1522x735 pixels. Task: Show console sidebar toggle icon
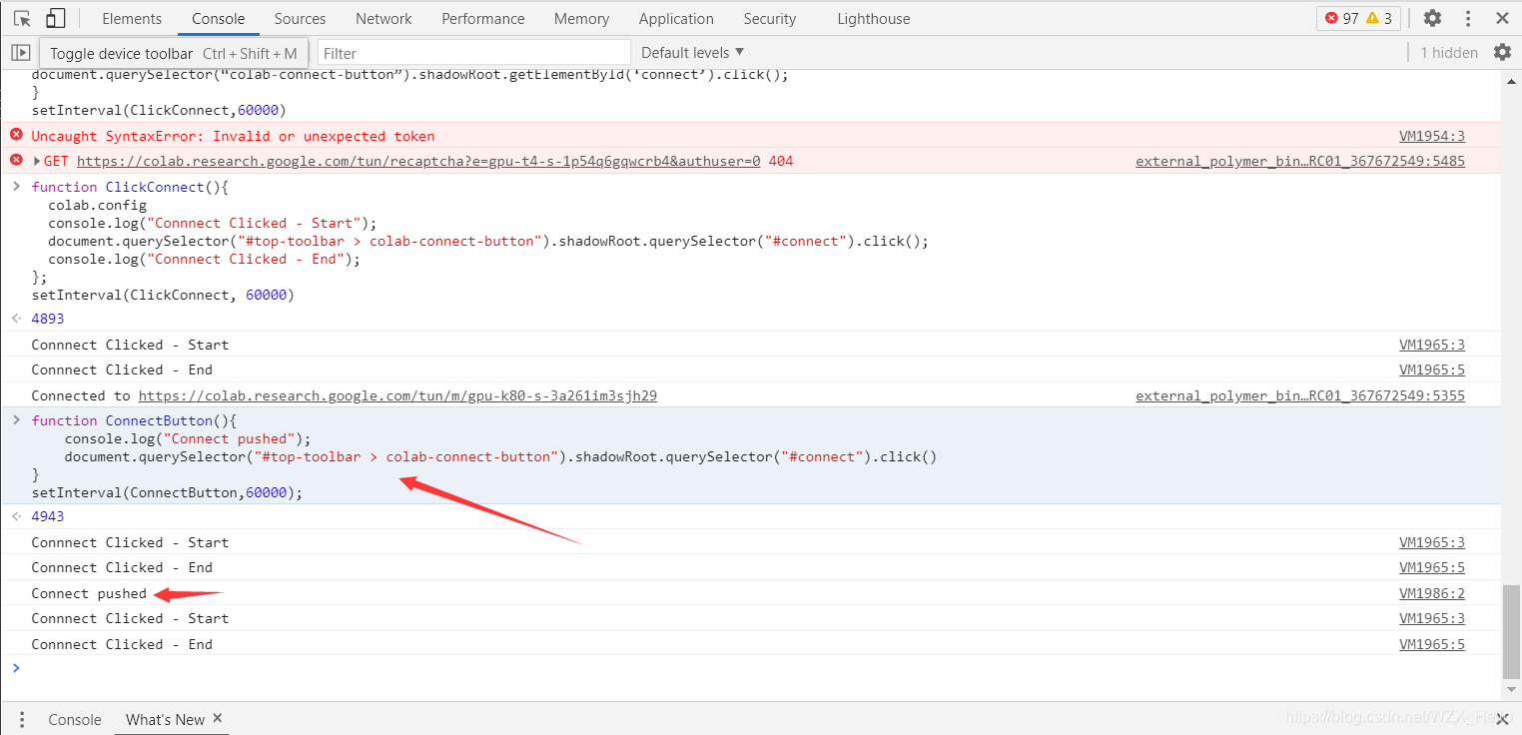pyautogui.click(x=21, y=52)
